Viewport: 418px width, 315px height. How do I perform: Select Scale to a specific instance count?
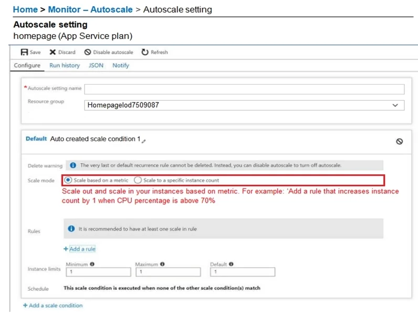coord(138,180)
